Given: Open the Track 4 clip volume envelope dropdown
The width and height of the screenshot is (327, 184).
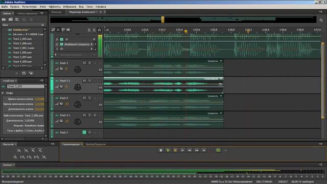Looking at the screenshot, I should [x=221, y=96].
